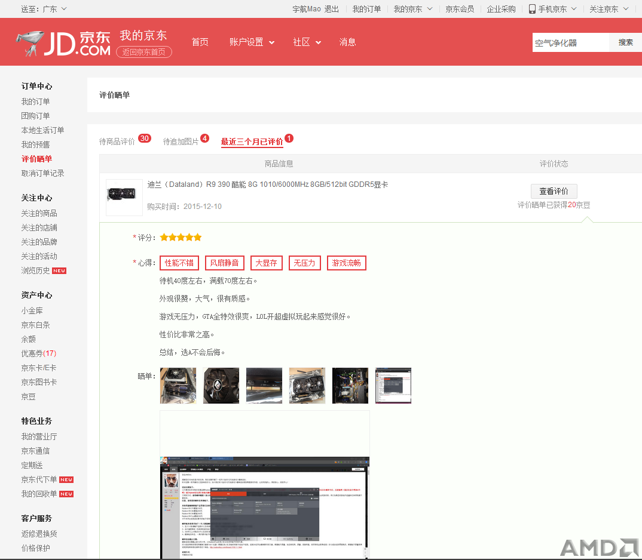
Task: Select the 性能不错 tag
Action: click(179, 263)
